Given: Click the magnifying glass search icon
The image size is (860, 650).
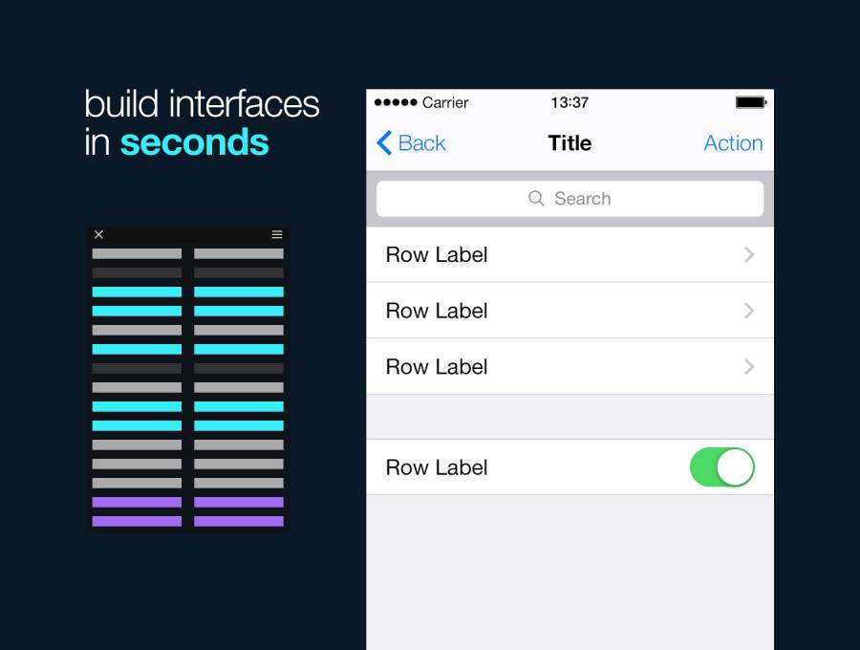Looking at the screenshot, I should click(536, 199).
